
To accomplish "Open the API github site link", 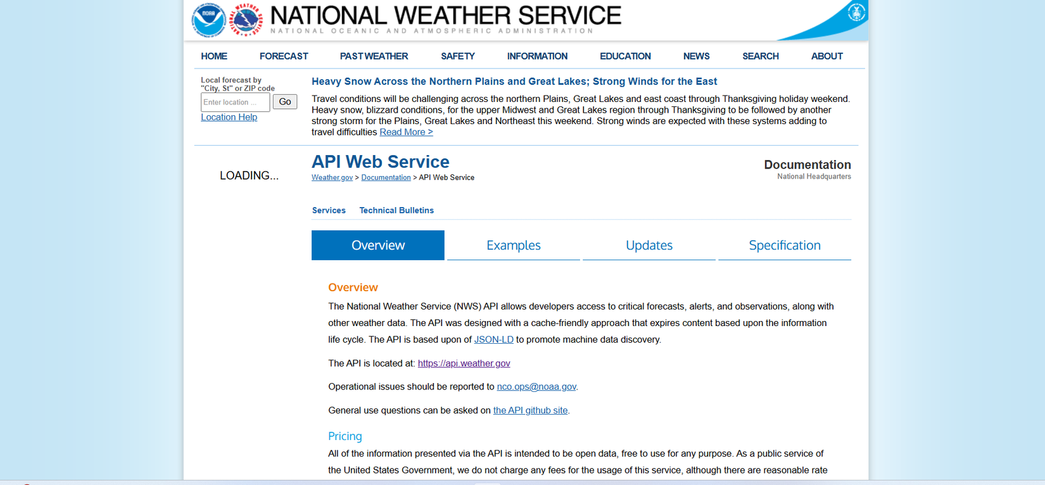I will [530, 410].
